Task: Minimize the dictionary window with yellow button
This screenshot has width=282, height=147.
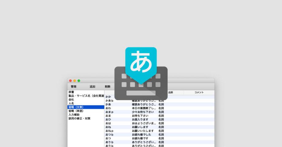Action: click(x=74, y=81)
